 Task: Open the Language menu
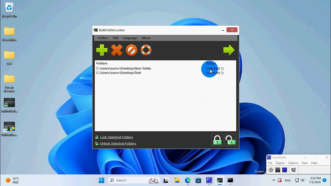[130, 38]
